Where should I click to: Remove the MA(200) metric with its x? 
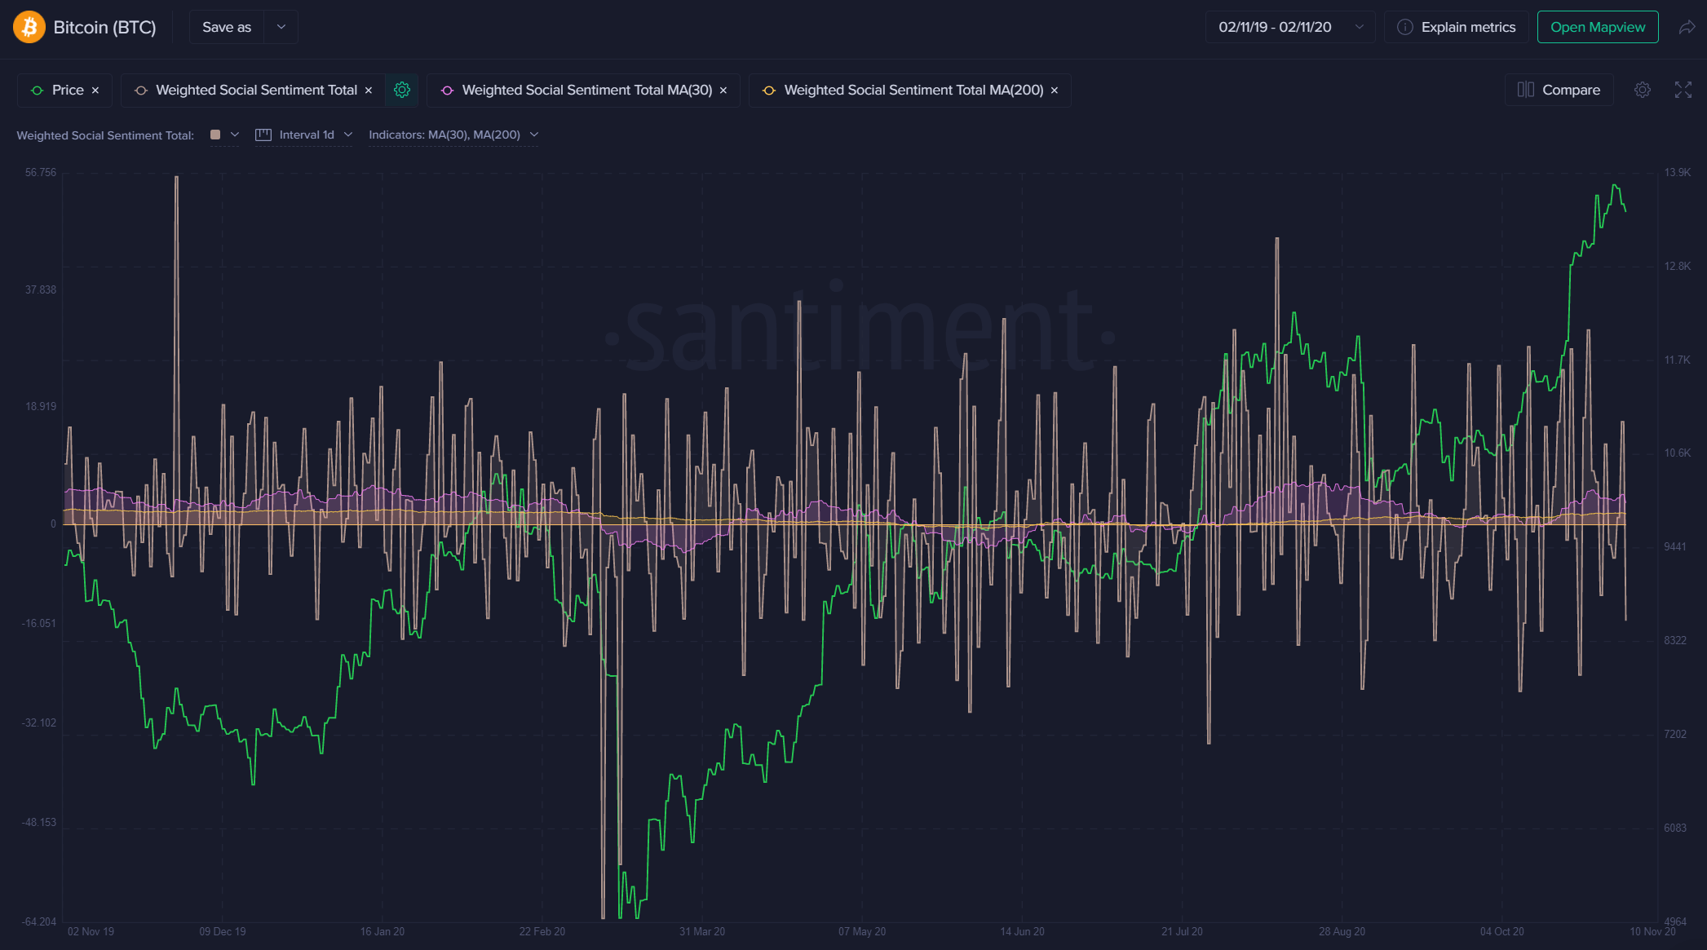(1055, 91)
